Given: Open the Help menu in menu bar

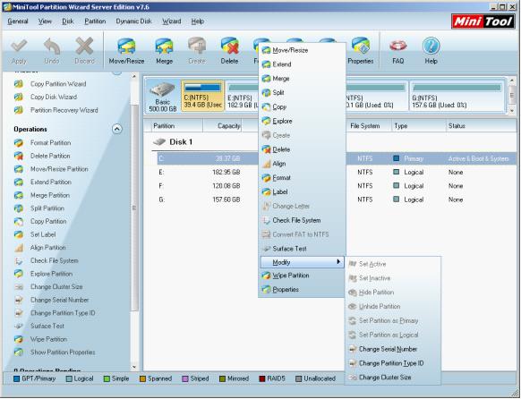Looking at the screenshot, I should [197, 21].
